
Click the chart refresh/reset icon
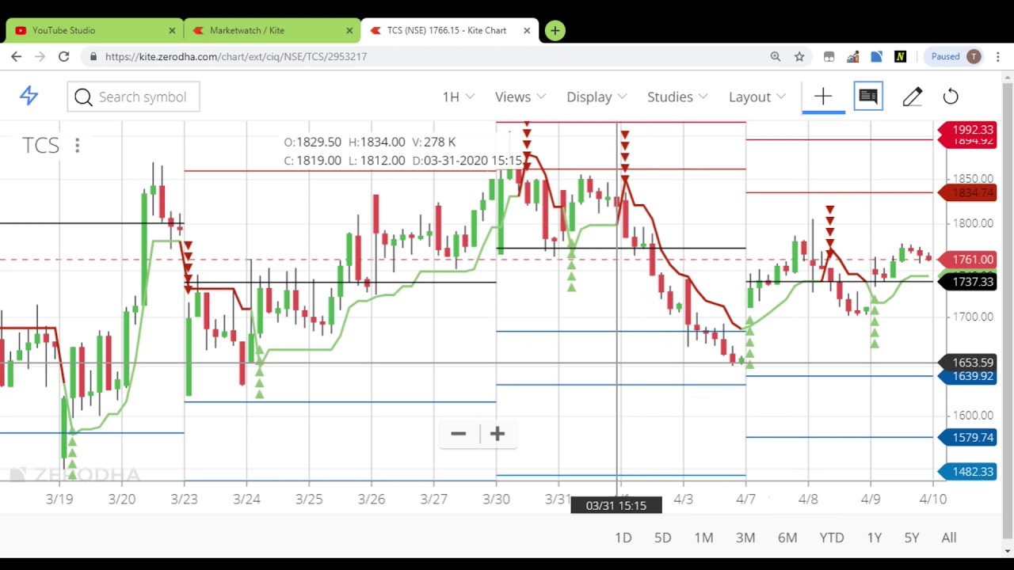pyautogui.click(x=951, y=97)
